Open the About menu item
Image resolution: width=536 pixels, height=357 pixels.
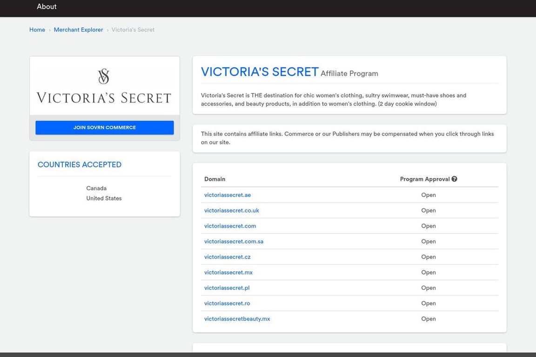point(47,7)
